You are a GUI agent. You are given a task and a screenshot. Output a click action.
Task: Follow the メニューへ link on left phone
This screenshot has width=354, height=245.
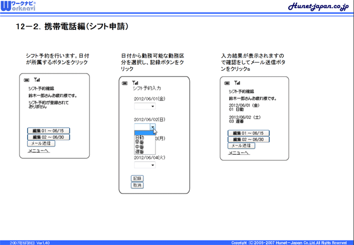(39, 150)
